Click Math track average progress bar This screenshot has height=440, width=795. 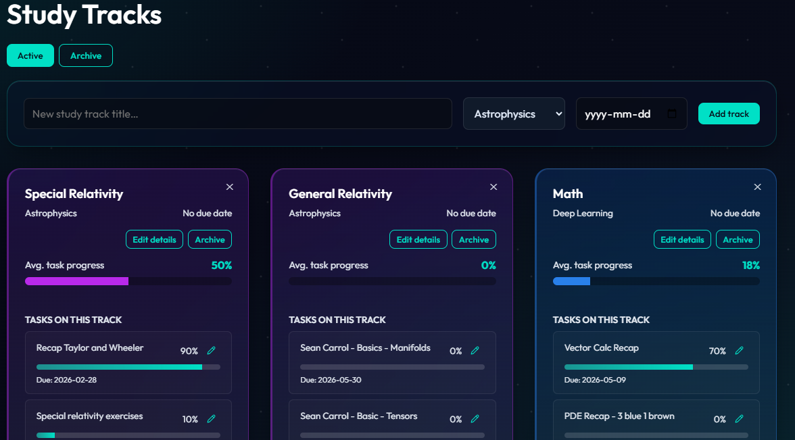tap(656, 281)
